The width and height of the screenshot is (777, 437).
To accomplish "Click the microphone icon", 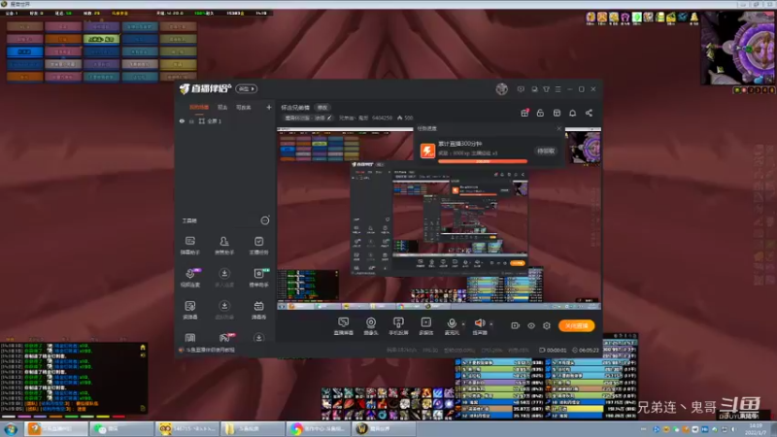I will point(452,325).
